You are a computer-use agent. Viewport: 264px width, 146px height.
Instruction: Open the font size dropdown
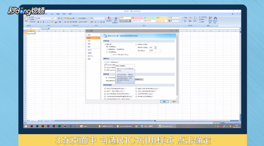(56, 18)
